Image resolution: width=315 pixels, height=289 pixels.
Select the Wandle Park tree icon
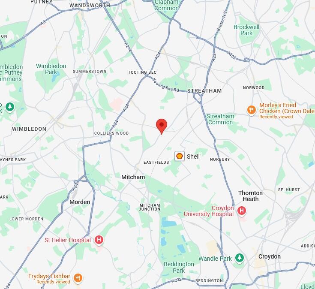tap(239, 258)
